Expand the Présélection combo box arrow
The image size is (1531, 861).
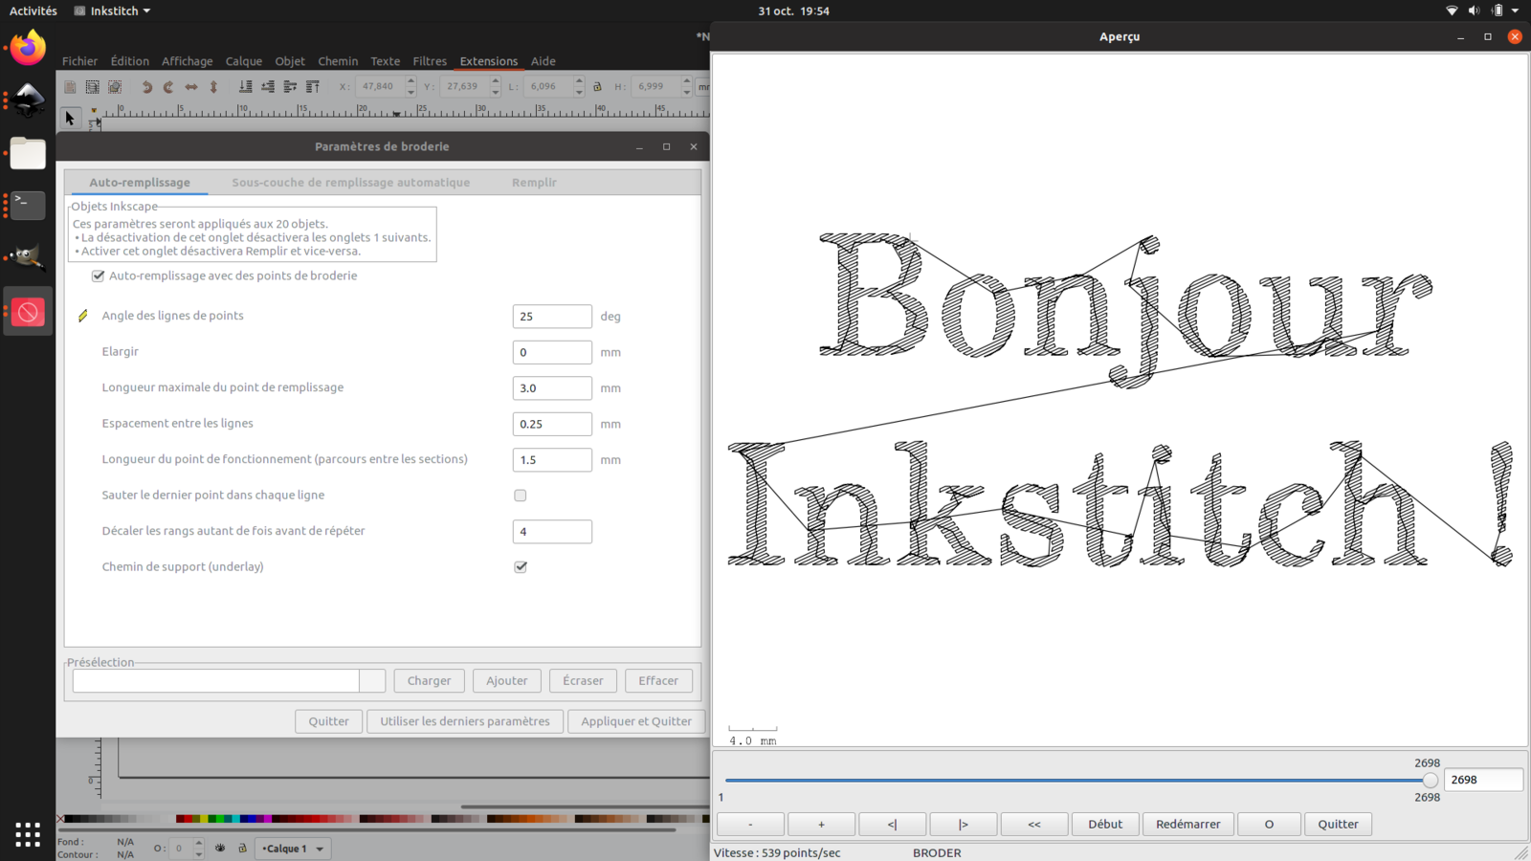point(372,681)
